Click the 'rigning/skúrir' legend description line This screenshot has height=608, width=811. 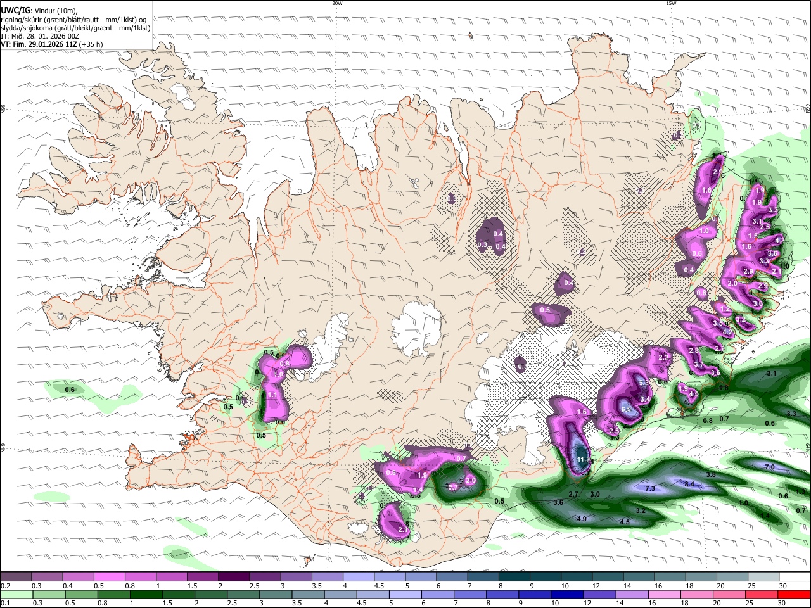[x=73, y=20]
